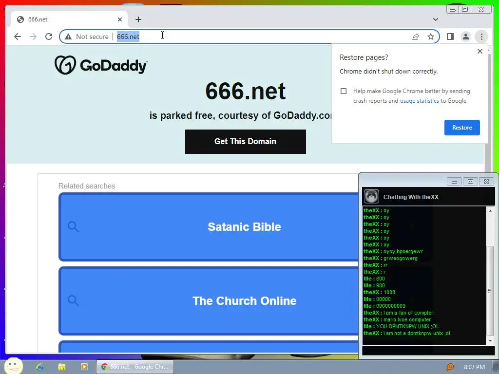Maximize the Chrome window
Image resolution: width=499 pixels, height=374 pixels.
[464, 10]
